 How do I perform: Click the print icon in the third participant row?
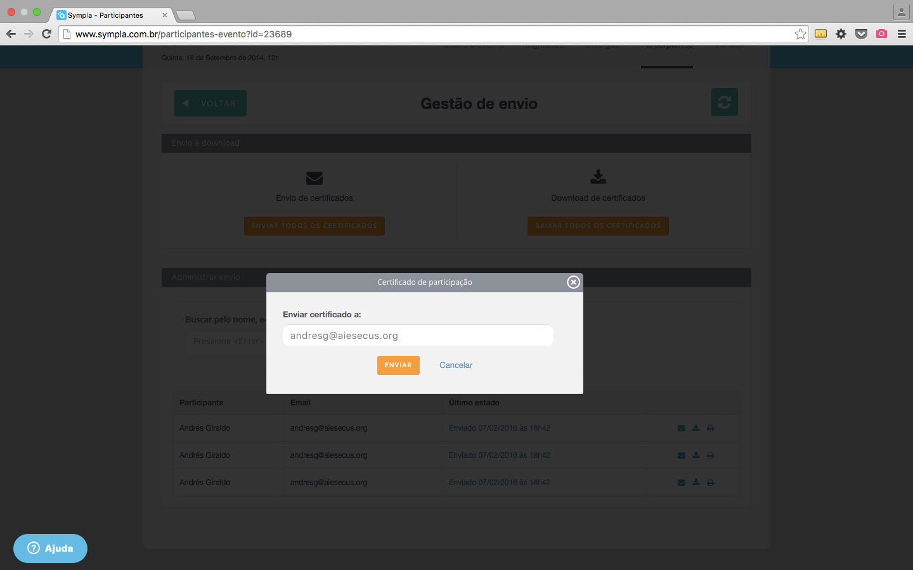tap(711, 483)
